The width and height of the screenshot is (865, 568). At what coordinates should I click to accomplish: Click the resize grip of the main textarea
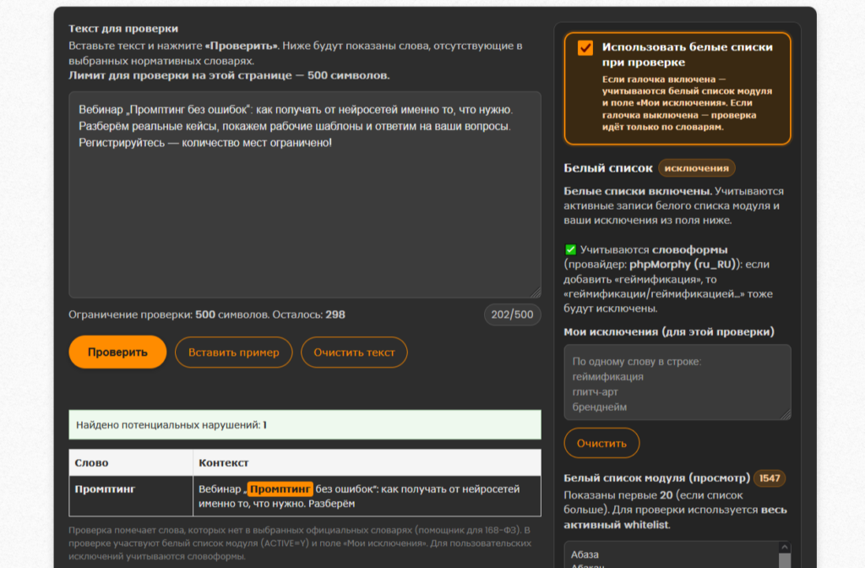pyautogui.click(x=536, y=292)
